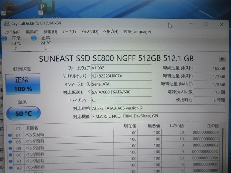Image resolution: width=231 pixels, height=173 pixels.
Task: Select attribute row ID A1
Action: pos(114,160)
